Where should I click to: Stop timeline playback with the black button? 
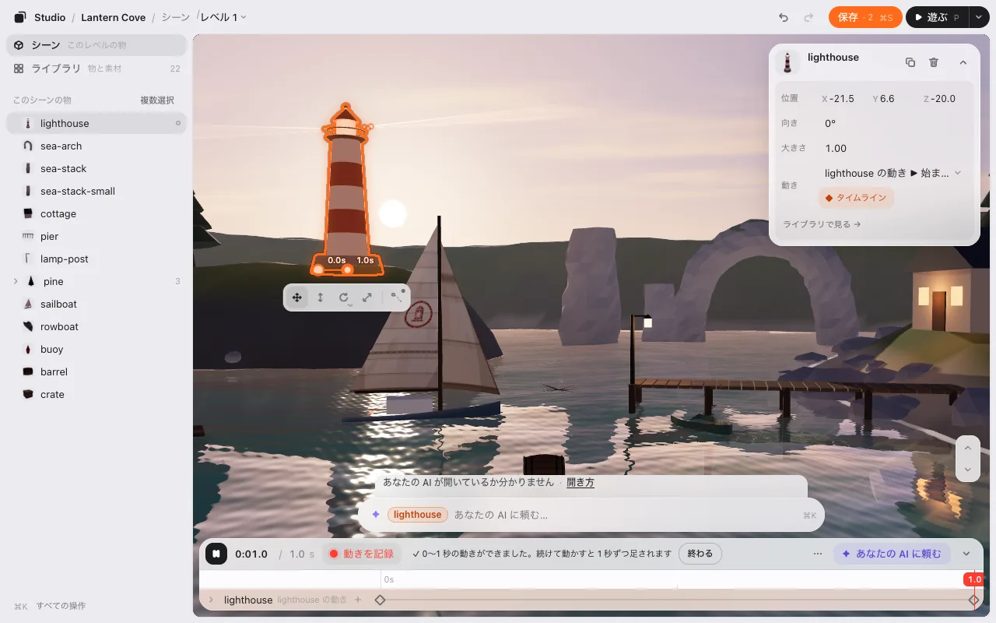pyautogui.click(x=216, y=554)
